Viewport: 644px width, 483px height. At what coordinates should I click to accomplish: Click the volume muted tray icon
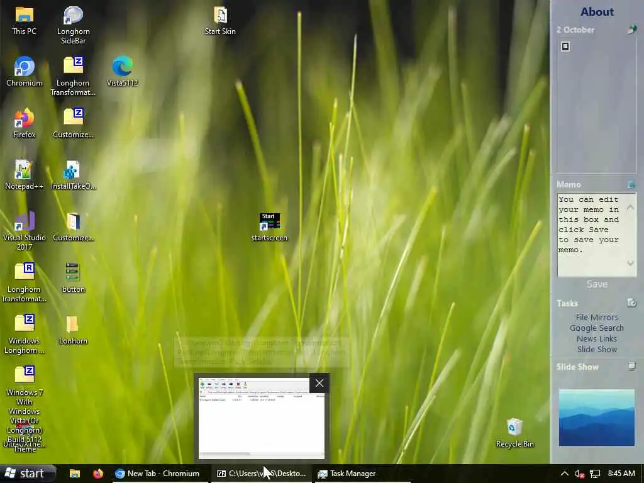tap(579, 474)
